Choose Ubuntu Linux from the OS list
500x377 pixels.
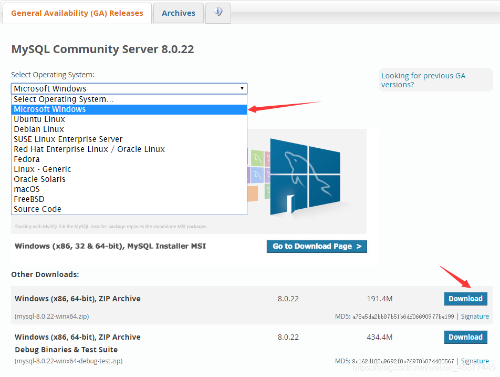click(x=39, y=119)
